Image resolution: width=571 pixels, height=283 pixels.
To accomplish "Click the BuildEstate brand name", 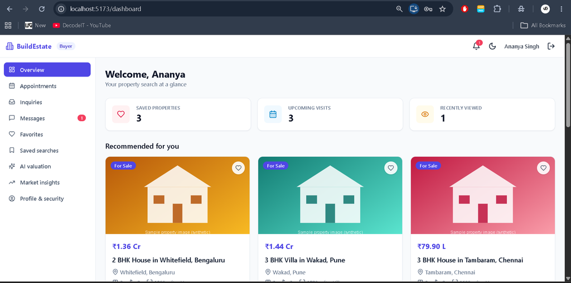I will [34, 46].
